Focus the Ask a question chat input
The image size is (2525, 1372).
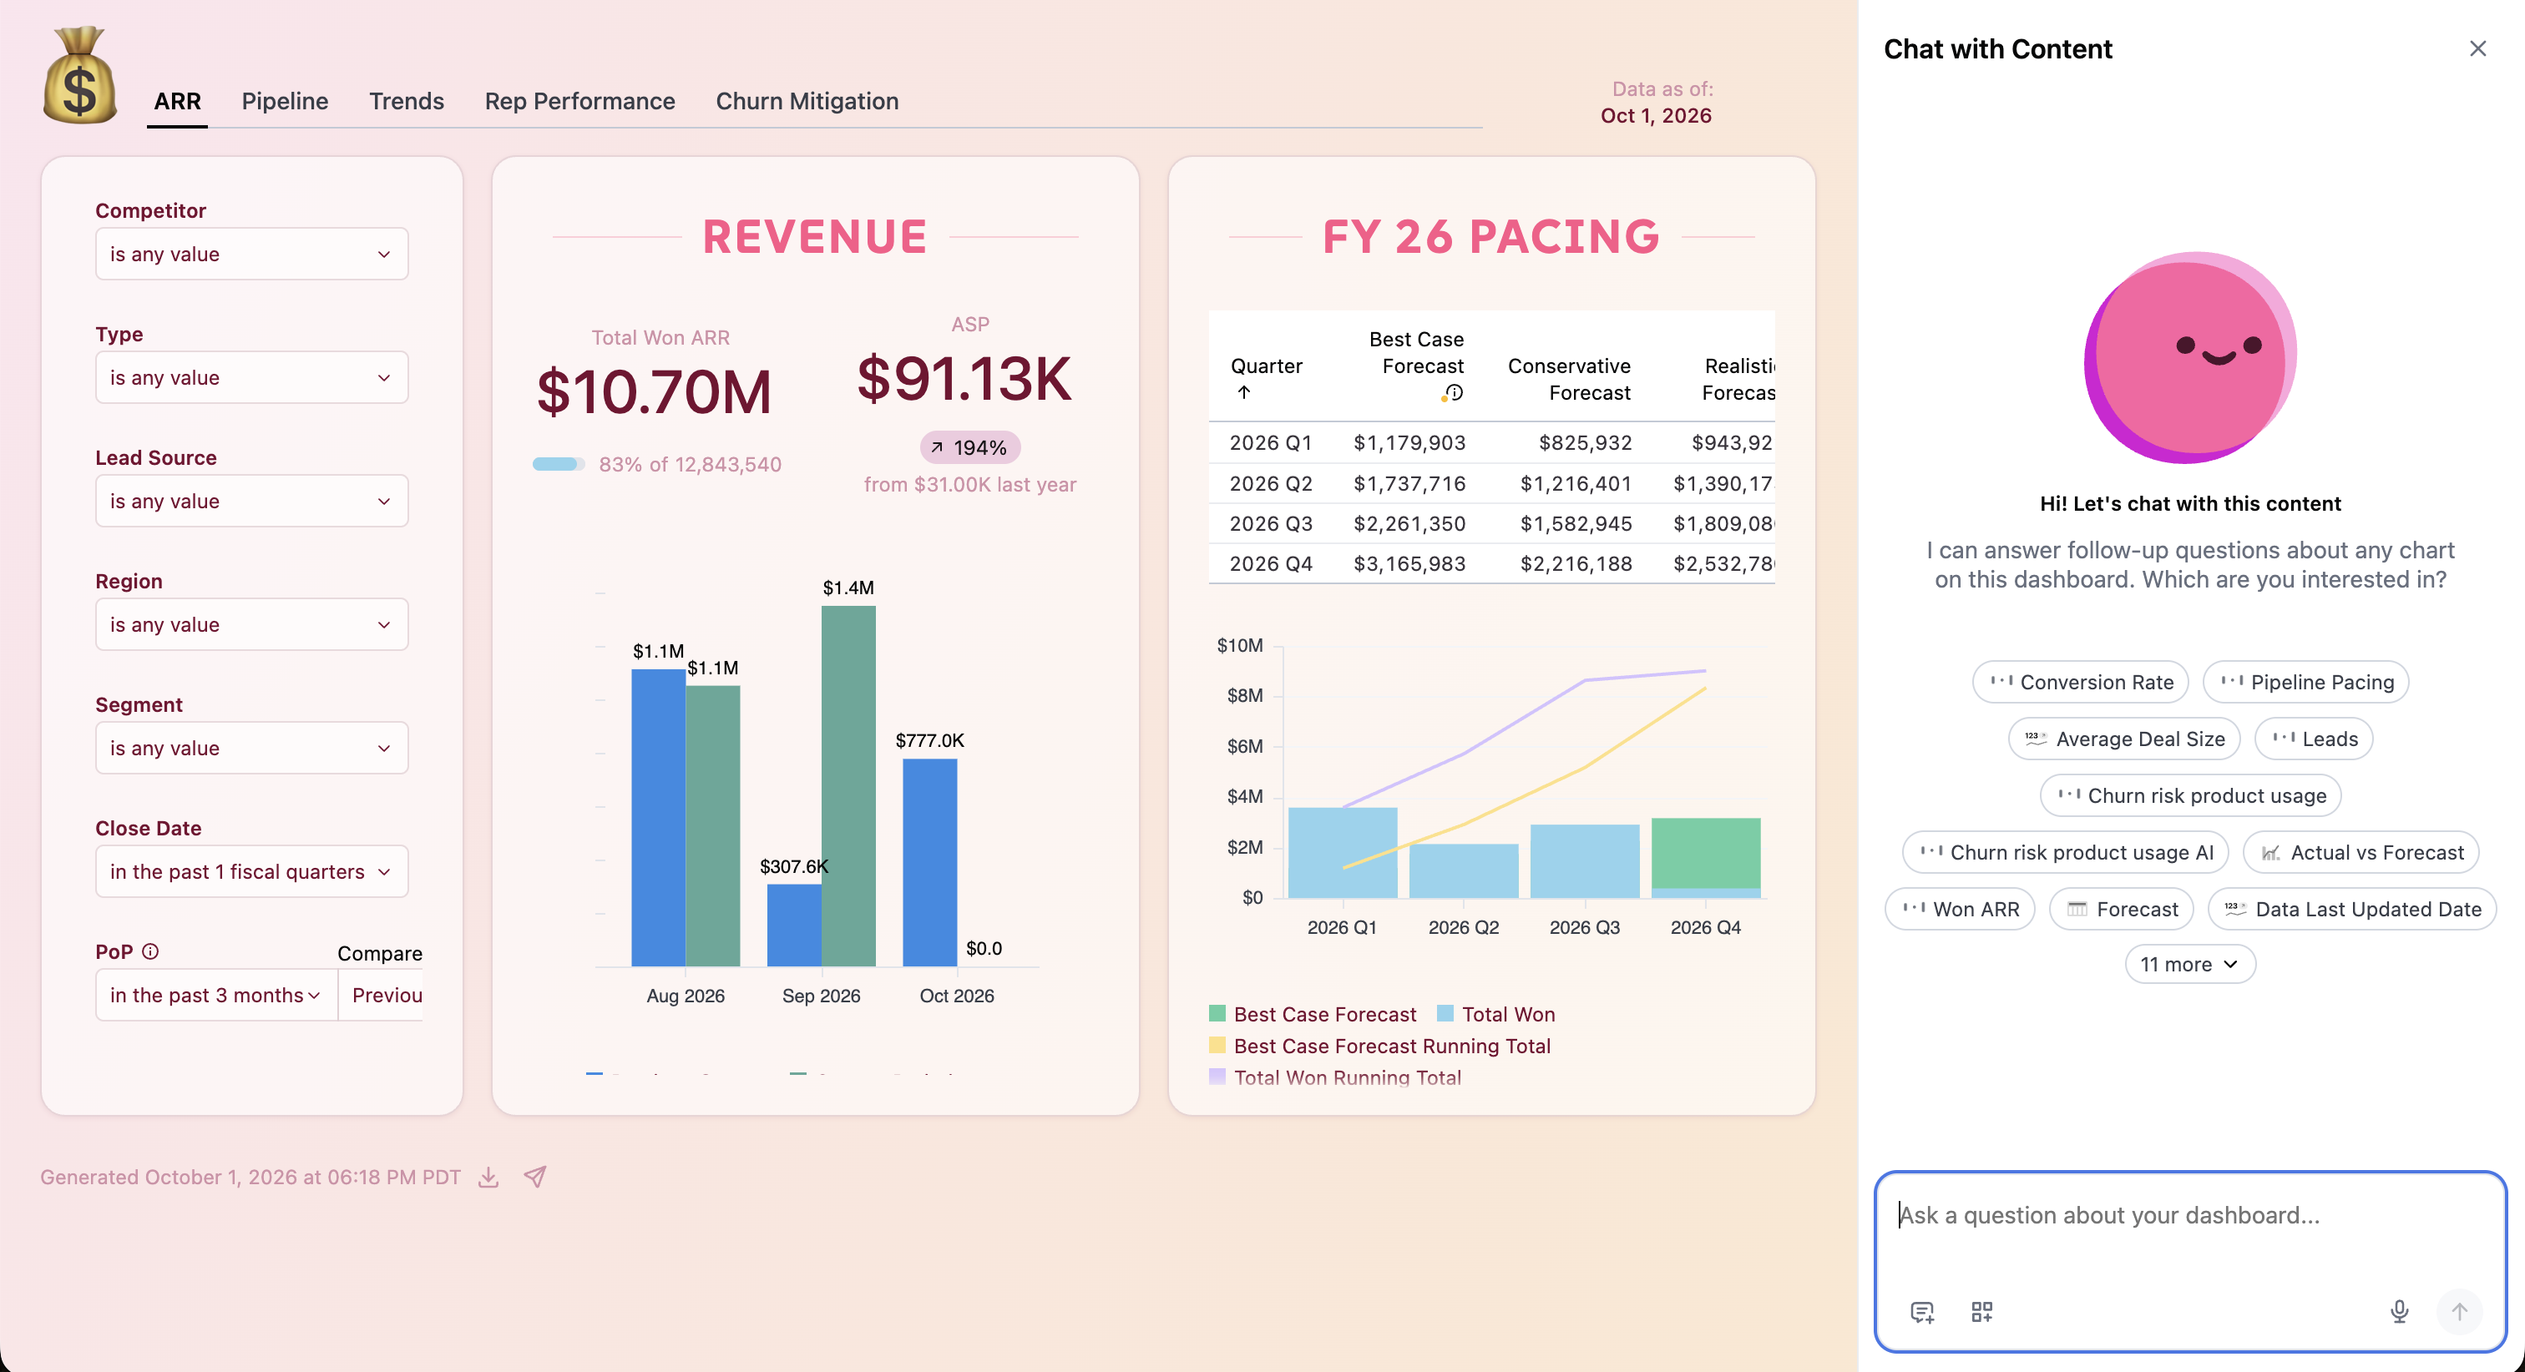[2190, 1215]
